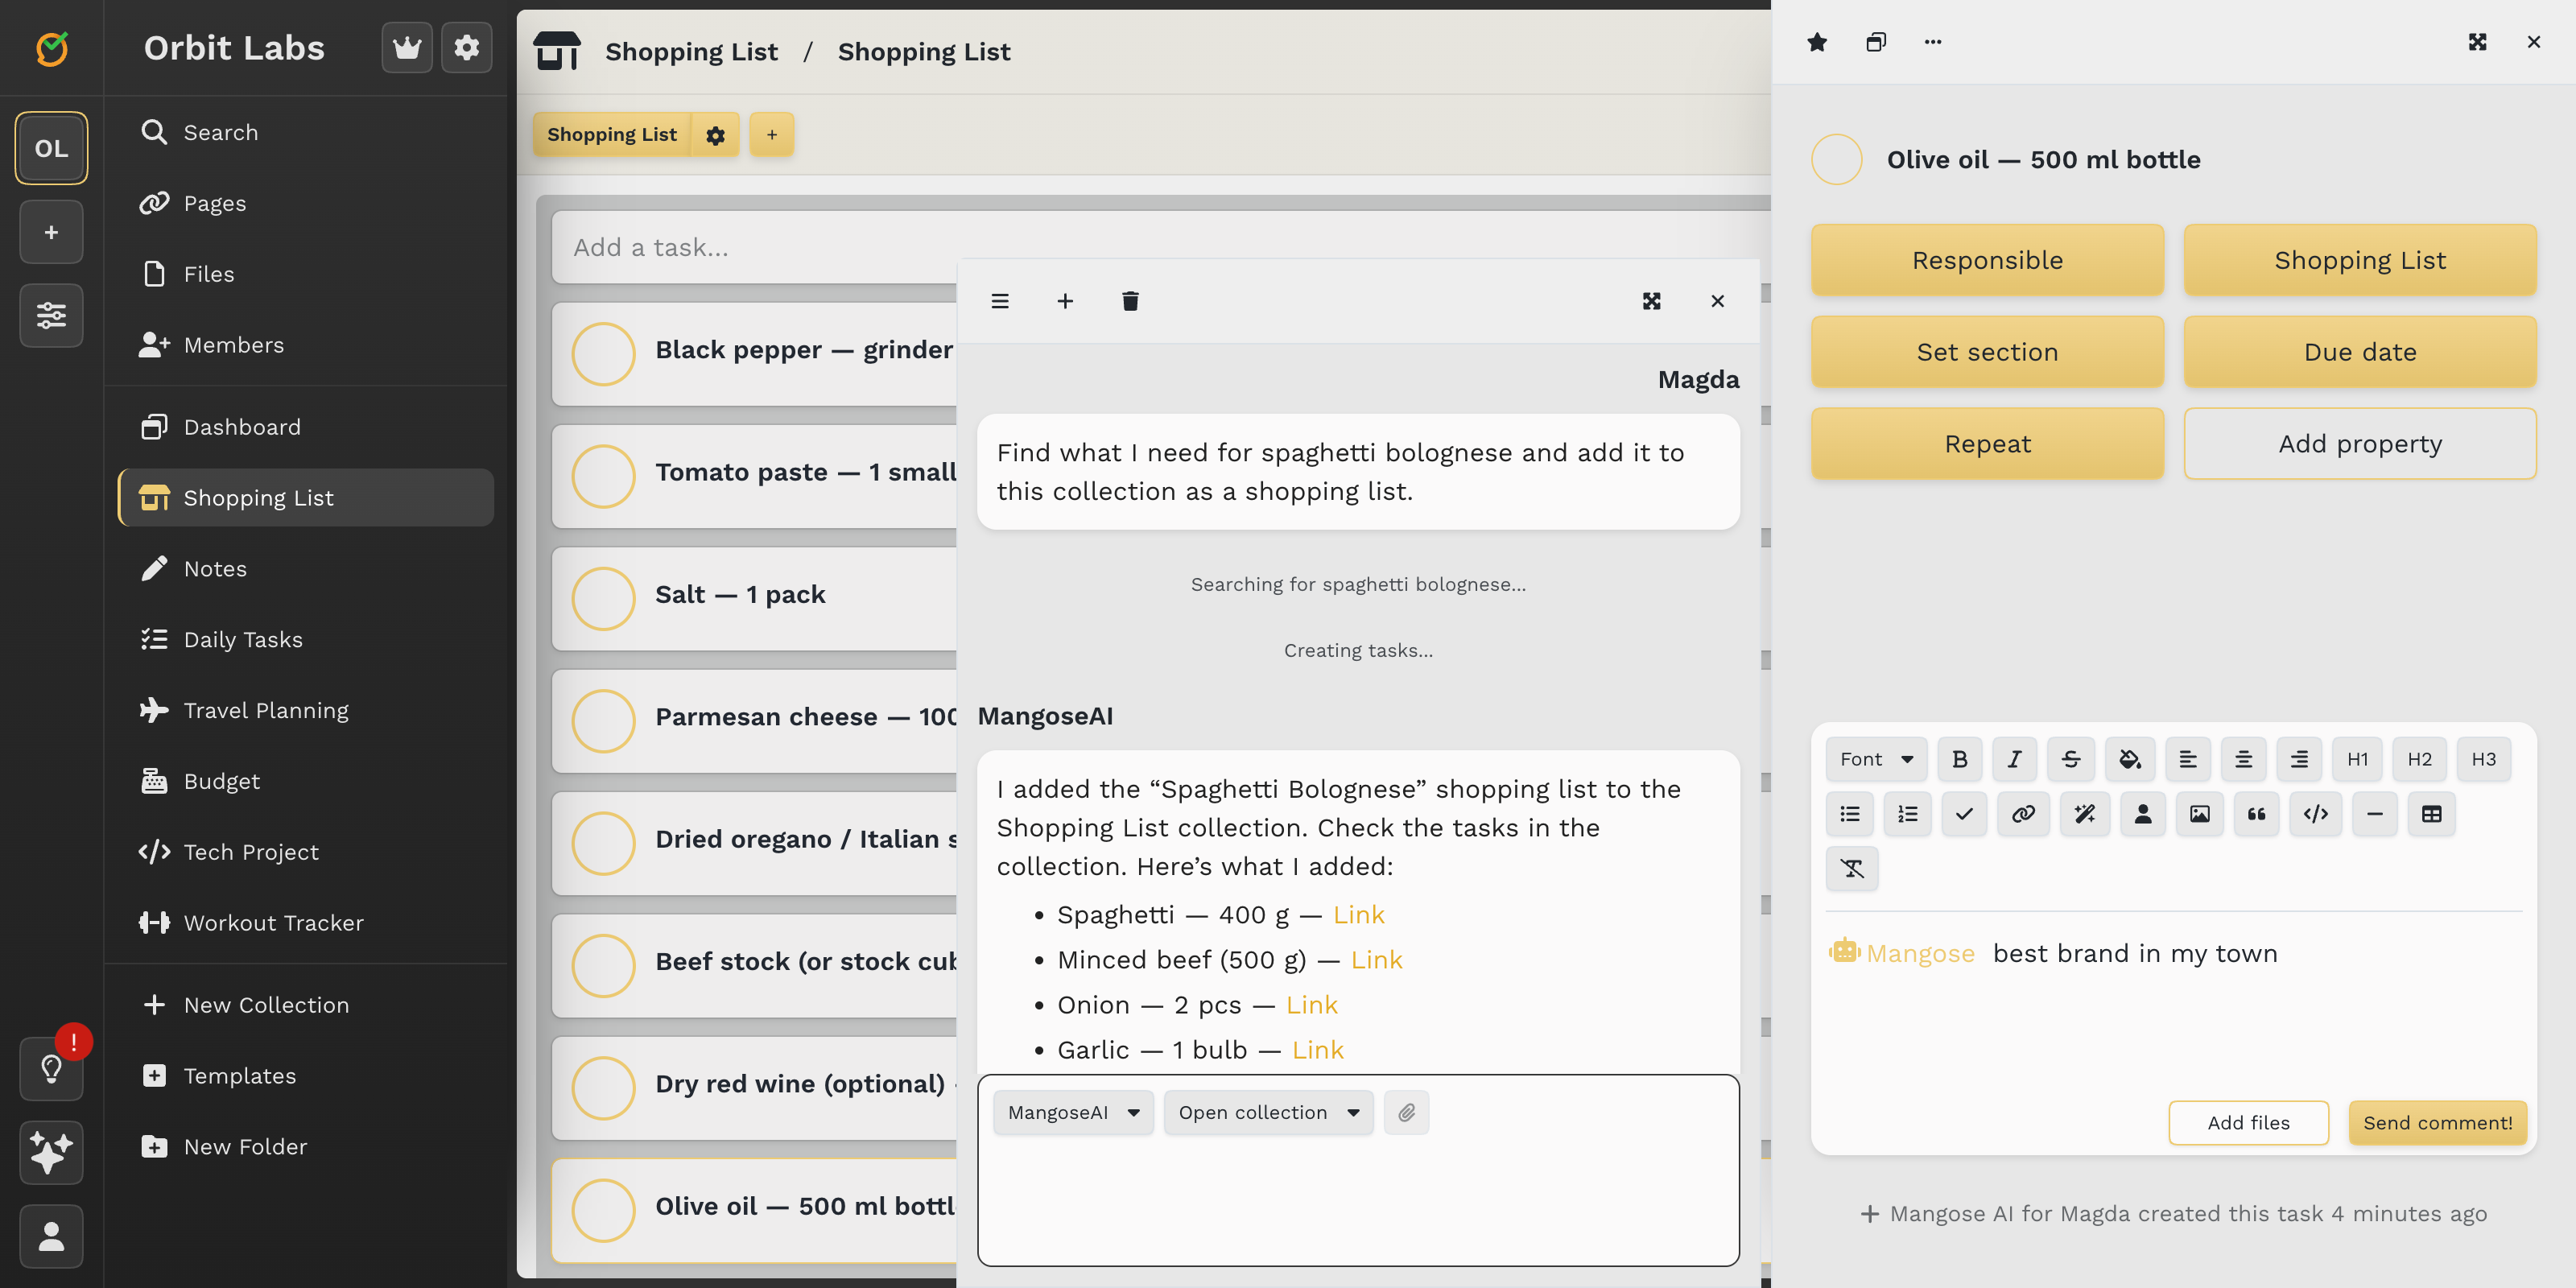2576x1288 pixels.
Task: Open the Link next to Spaghetti — 400 g
Action: point(1358,914)
